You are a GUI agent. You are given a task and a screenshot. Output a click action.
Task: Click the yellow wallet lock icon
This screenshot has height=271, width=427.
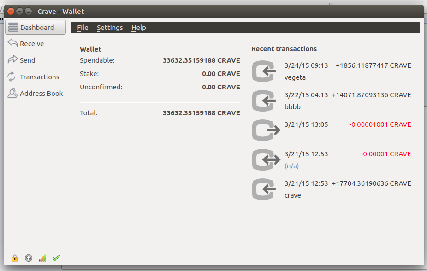click(15, 258)
